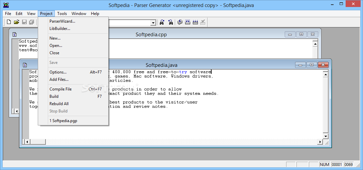Click scroll right arrow in Softpedia.java editor
Screen dimensions: 363x170
pyautogui.click(x=320, y=142)
